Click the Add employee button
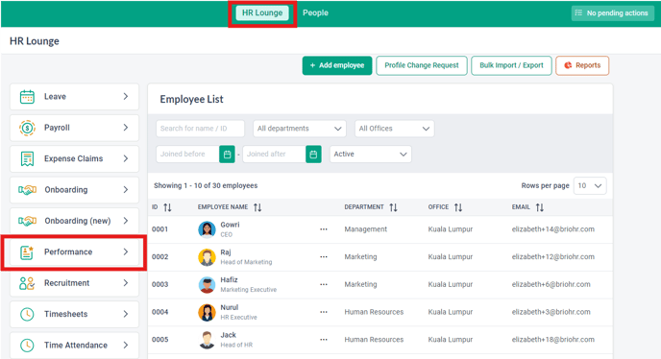This screenshot has height=359, width=661. click(337, 65)
